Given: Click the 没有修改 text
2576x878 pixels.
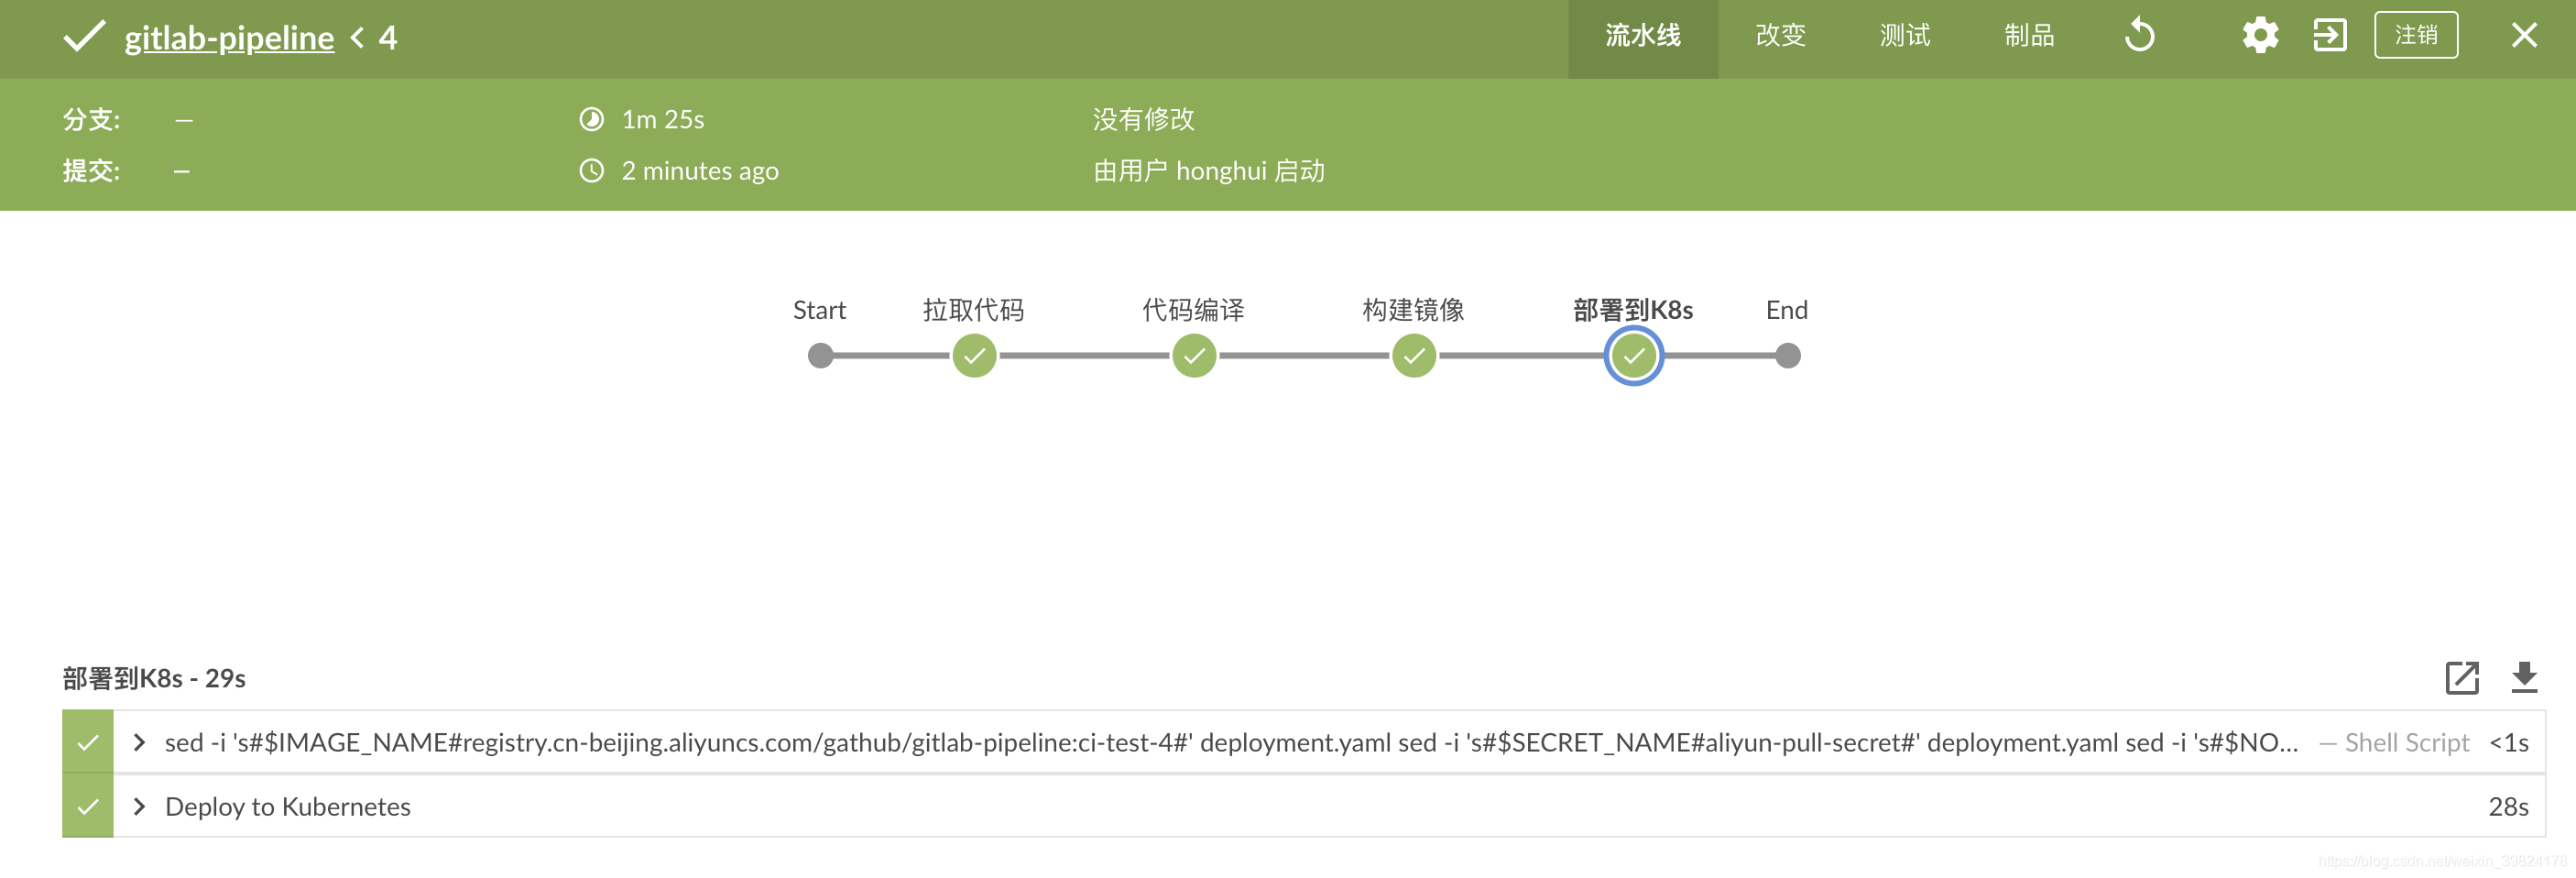Looking at the screenshot, I should [x=1144, y=120].
